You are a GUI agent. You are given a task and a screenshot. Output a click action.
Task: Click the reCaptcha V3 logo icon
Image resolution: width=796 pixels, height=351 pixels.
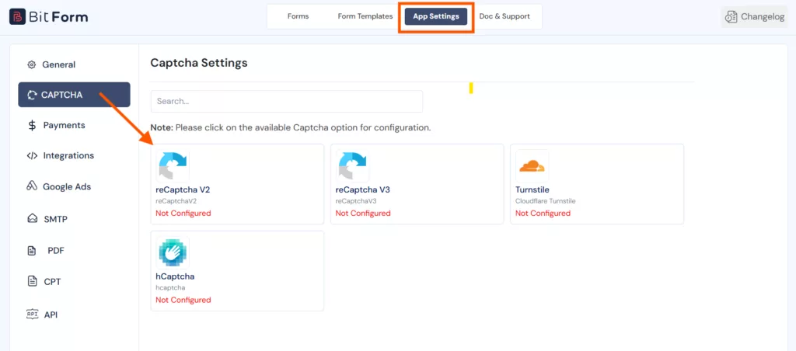click(x=352, y=166)
